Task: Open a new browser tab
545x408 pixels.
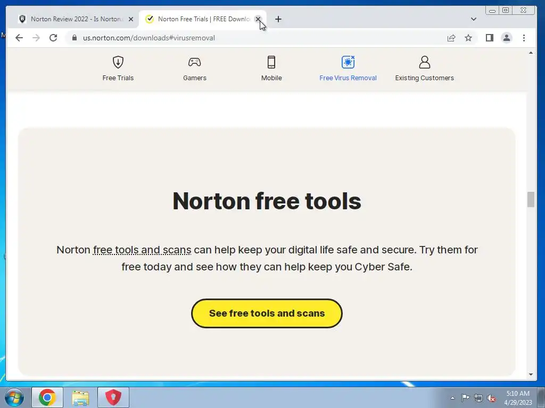Action: click(x=278, y=19)
